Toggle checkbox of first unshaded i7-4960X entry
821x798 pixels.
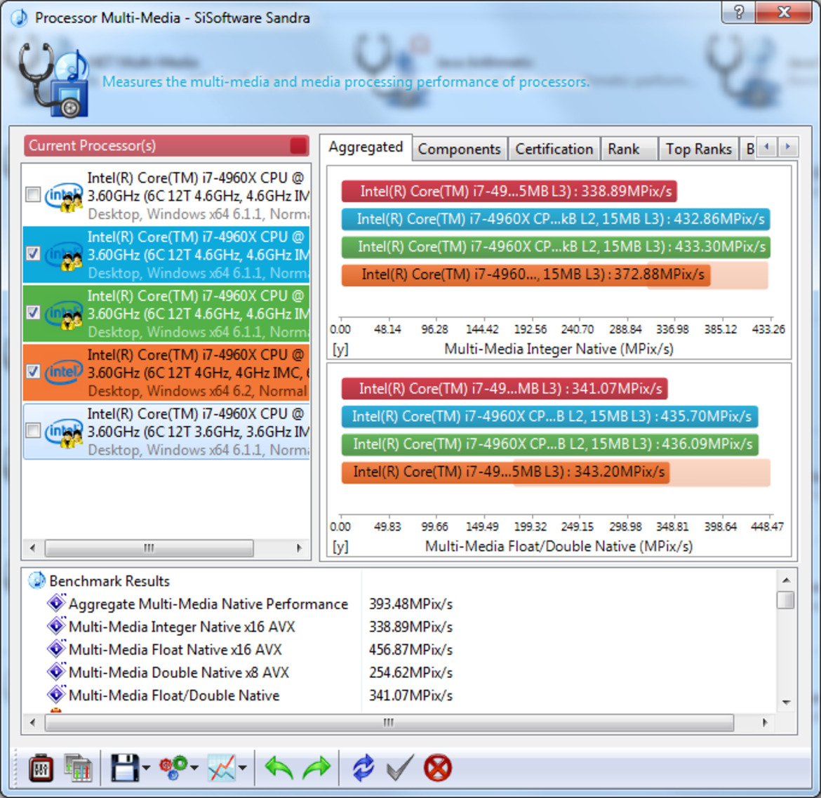(x=33, y=195)
